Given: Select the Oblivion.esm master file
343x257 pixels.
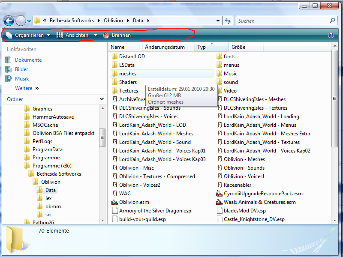Looking at the screenshot, I should (134, 202).
